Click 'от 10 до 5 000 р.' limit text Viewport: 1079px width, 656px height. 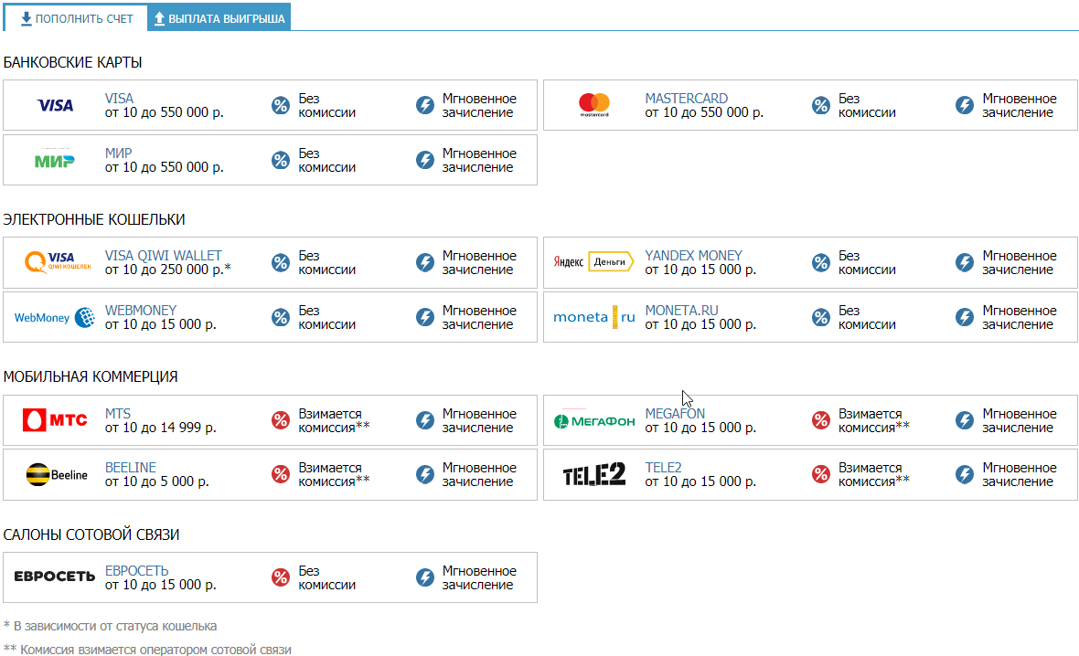157,481
